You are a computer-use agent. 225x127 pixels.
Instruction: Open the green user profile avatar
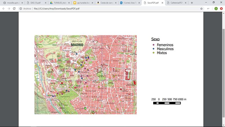[x=216, y=9]
